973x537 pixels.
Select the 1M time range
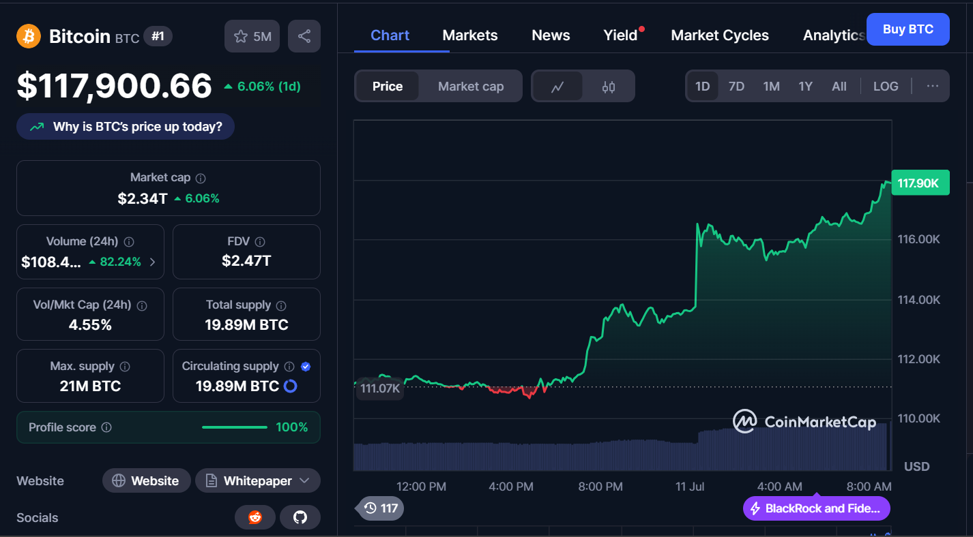(772, 87)
